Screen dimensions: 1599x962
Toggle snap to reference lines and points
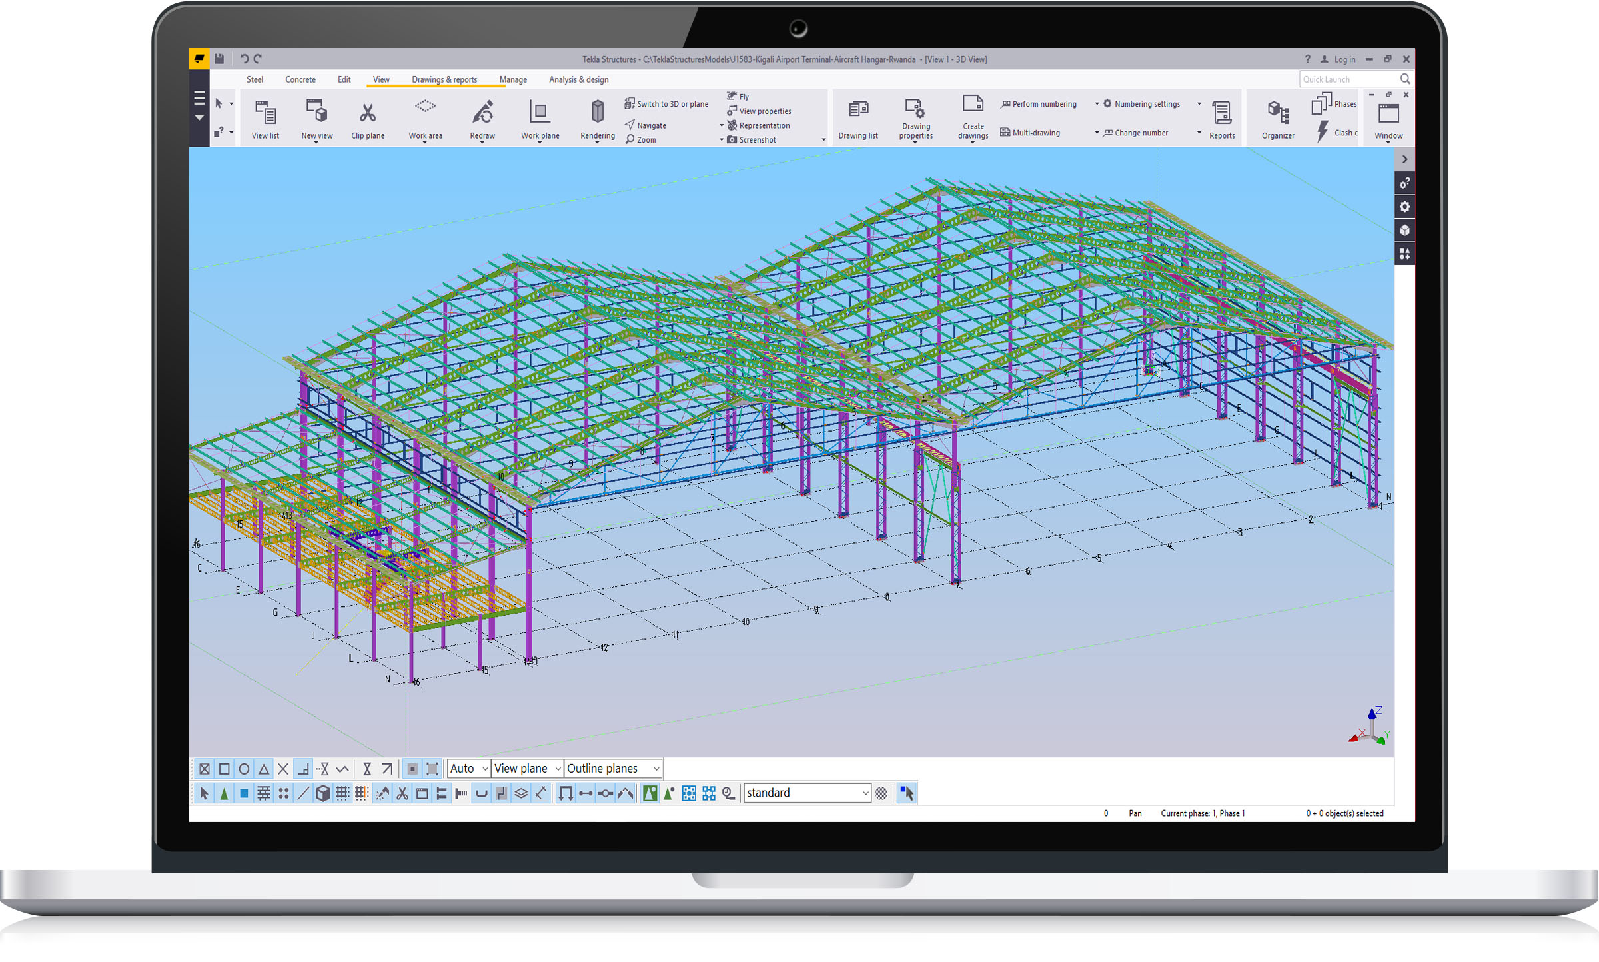pyautogui.click(x=205, y=769)
